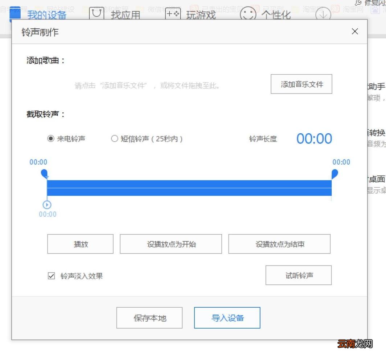
Task: Click the smiley face icon beside 个性化
Action: click(x=248, y=13)
